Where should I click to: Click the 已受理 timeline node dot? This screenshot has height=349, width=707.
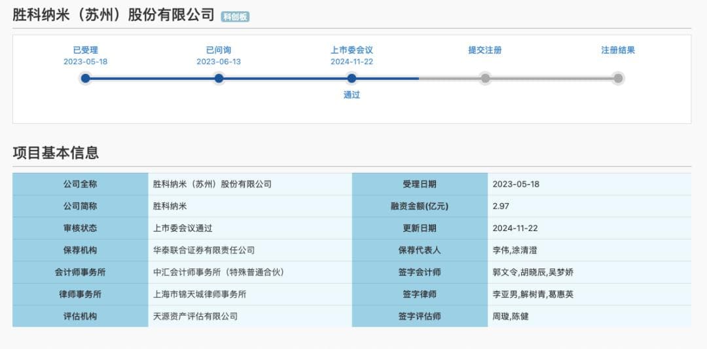pyautogui.click(x=85, y=79)
